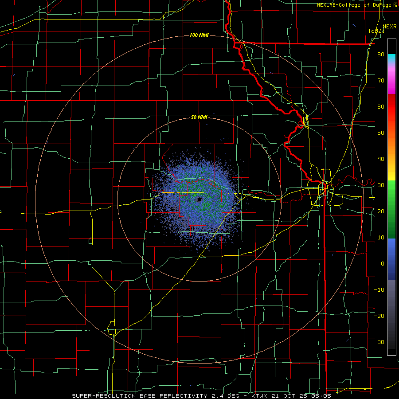Screen dimensions: 399x399
Task: Click the -30 value on the dBZ scale
Action: tap(379, 342)
